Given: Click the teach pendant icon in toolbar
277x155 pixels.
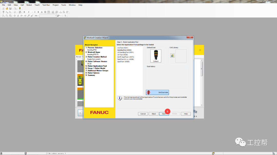Looking at the screenshot, I should 3,12.
